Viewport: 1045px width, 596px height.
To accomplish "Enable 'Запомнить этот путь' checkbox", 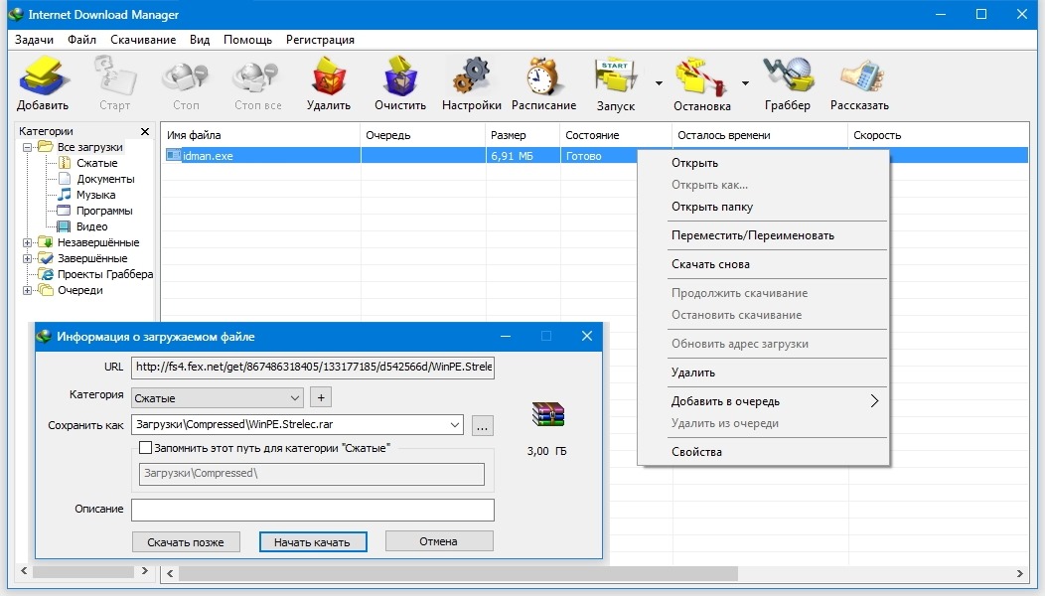I will (146, 449).
